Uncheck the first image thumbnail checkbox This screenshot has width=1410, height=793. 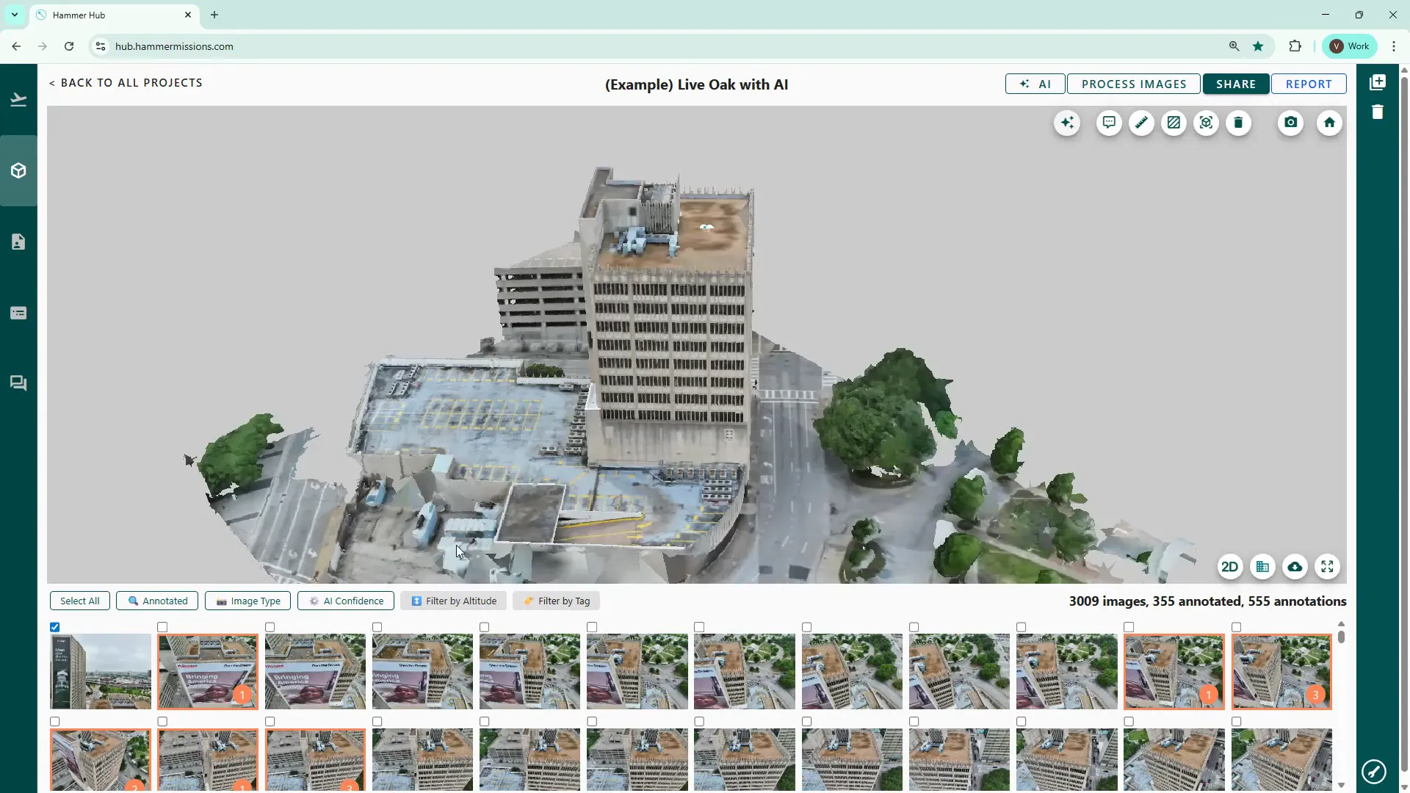55,627
